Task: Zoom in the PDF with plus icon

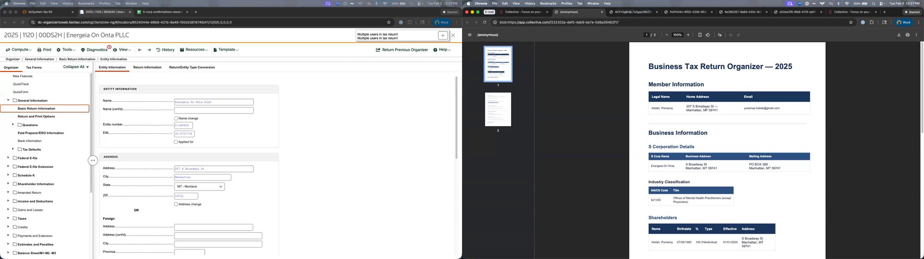Action: click(688, 35)
